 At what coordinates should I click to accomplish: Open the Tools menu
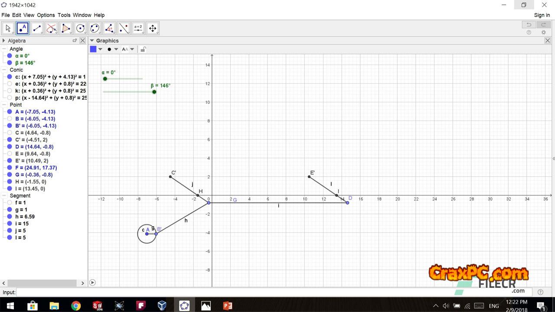pyautogui.click(x=64, y=15)
